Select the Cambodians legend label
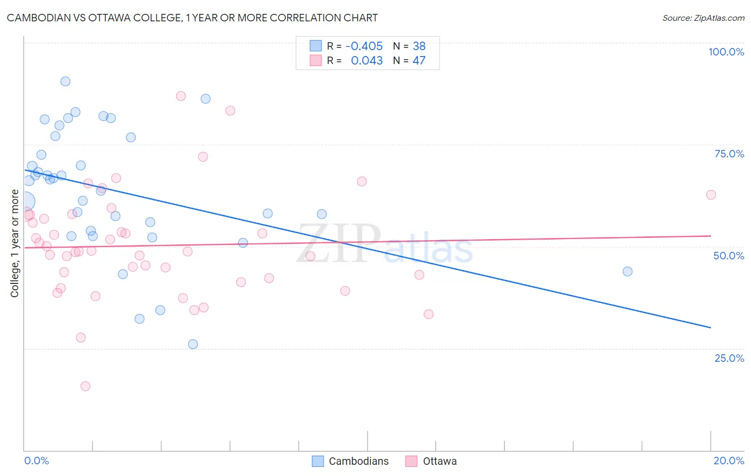 [x=358, y=461]
